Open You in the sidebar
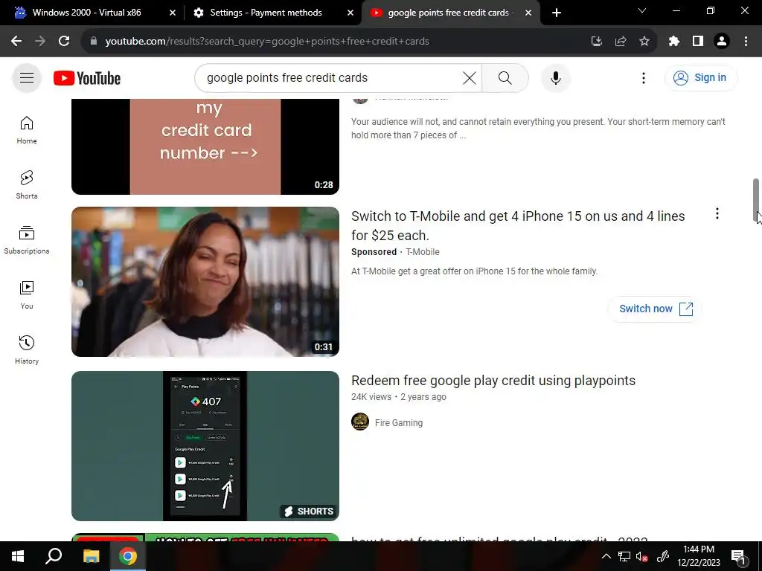The image size is (762, 571). click(27, 294)
